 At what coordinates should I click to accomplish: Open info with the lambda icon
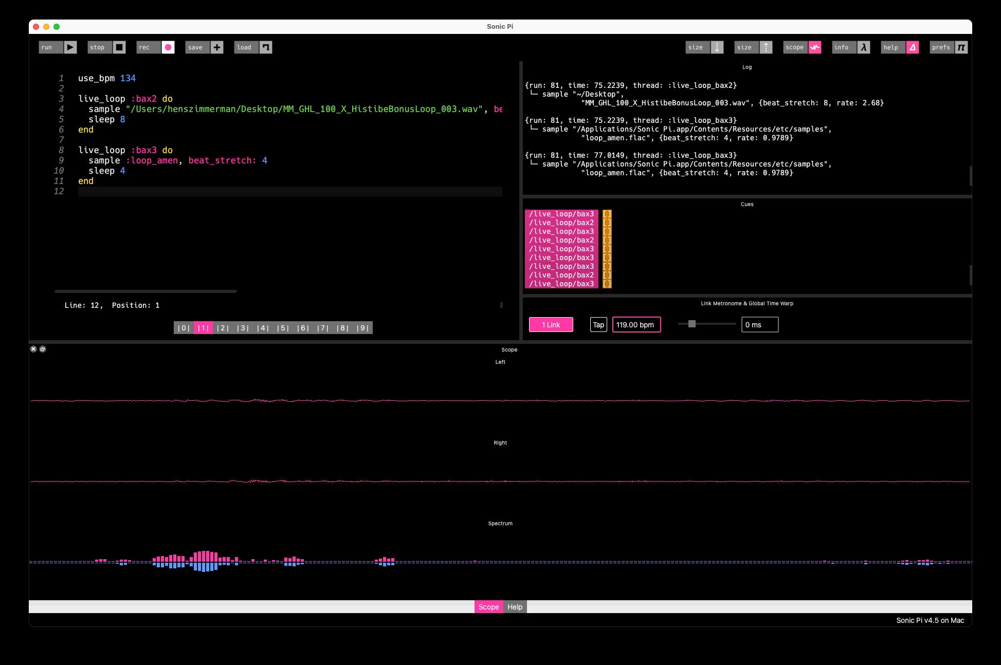(x=864, y=47)
